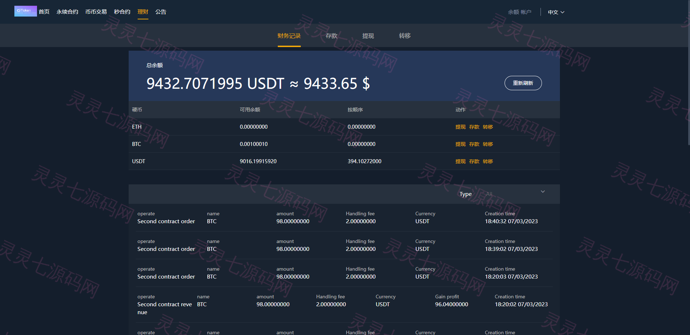
Task: Click 提现 in the BTC row
Action: point(460,144)
